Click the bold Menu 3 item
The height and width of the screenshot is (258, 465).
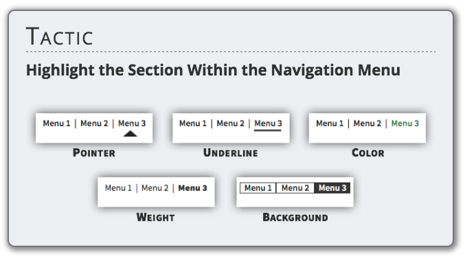tap(192, 188)
